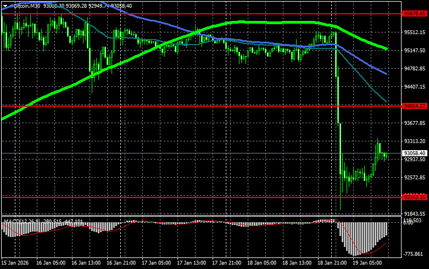
Task: Select the red 95878.65 price level label
Action: [x=415, y=14]
